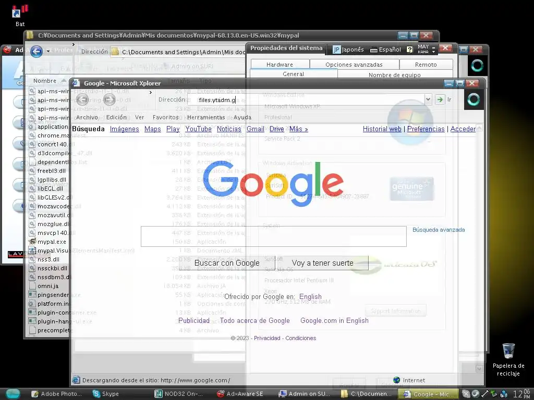
Task: Click the Nombre column header sort arrow
Action: [x=63, y=81]
